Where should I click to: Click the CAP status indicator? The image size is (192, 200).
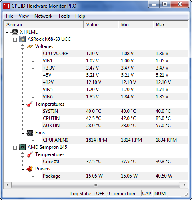click(146, 194)
